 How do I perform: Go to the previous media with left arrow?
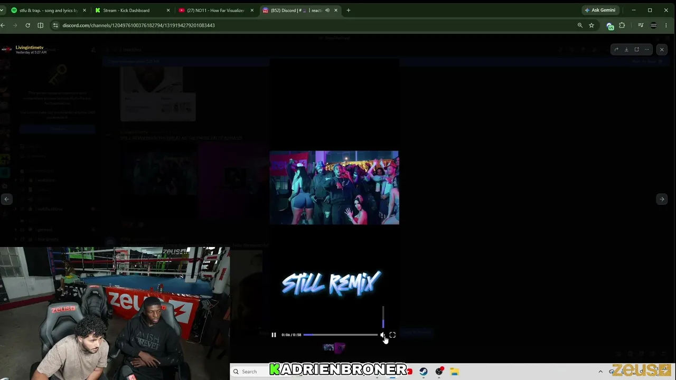click(x=6, y=199)
